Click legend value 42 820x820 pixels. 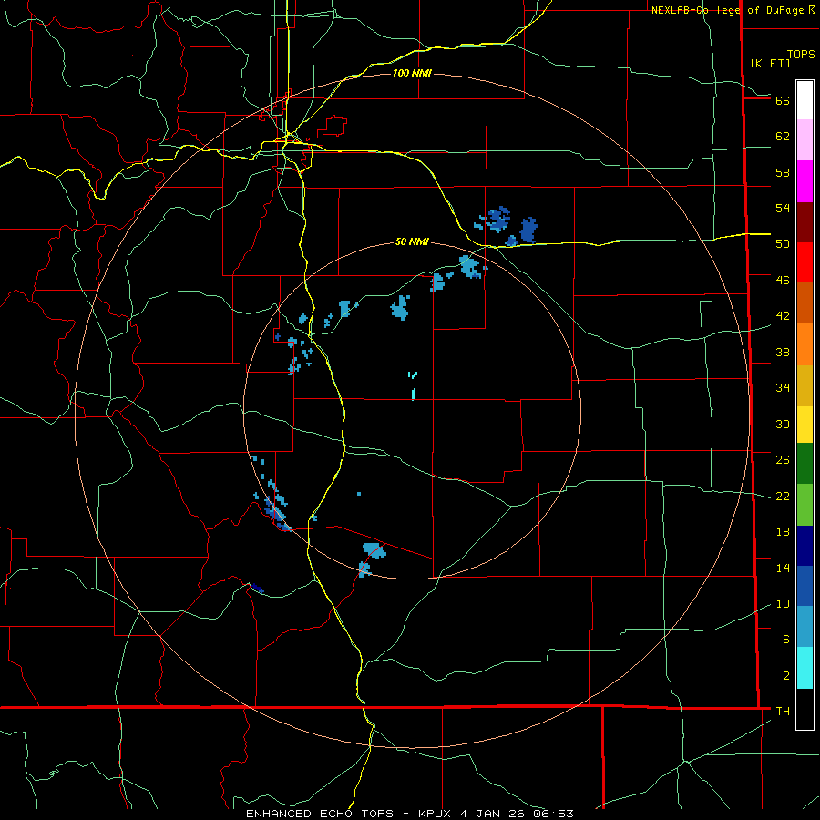pos(783,316)
